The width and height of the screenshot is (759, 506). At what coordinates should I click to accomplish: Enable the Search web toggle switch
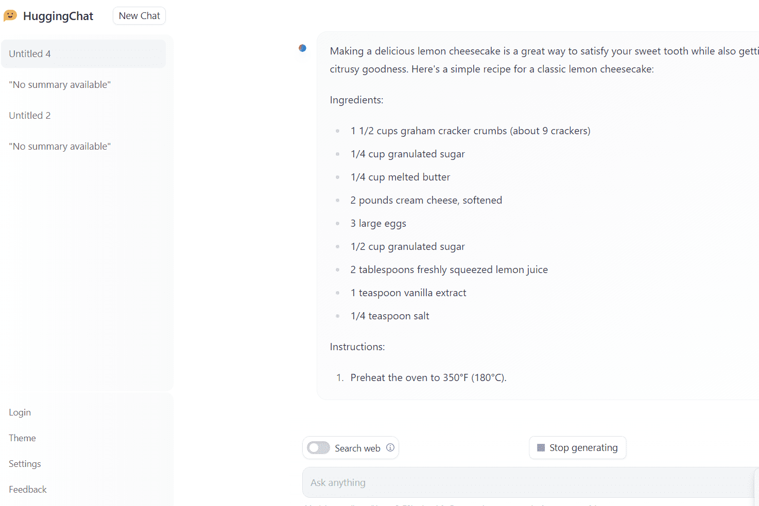click(x=318, y=448)
